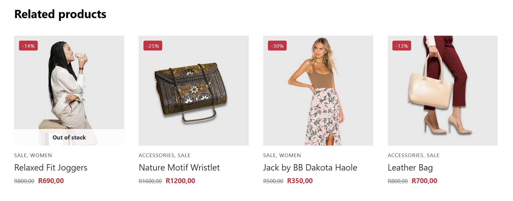Click the -30% discount badge
Image resolution: width=513 pixels, height=201 pixels.
pyautogui.click(x=277, y=46)
